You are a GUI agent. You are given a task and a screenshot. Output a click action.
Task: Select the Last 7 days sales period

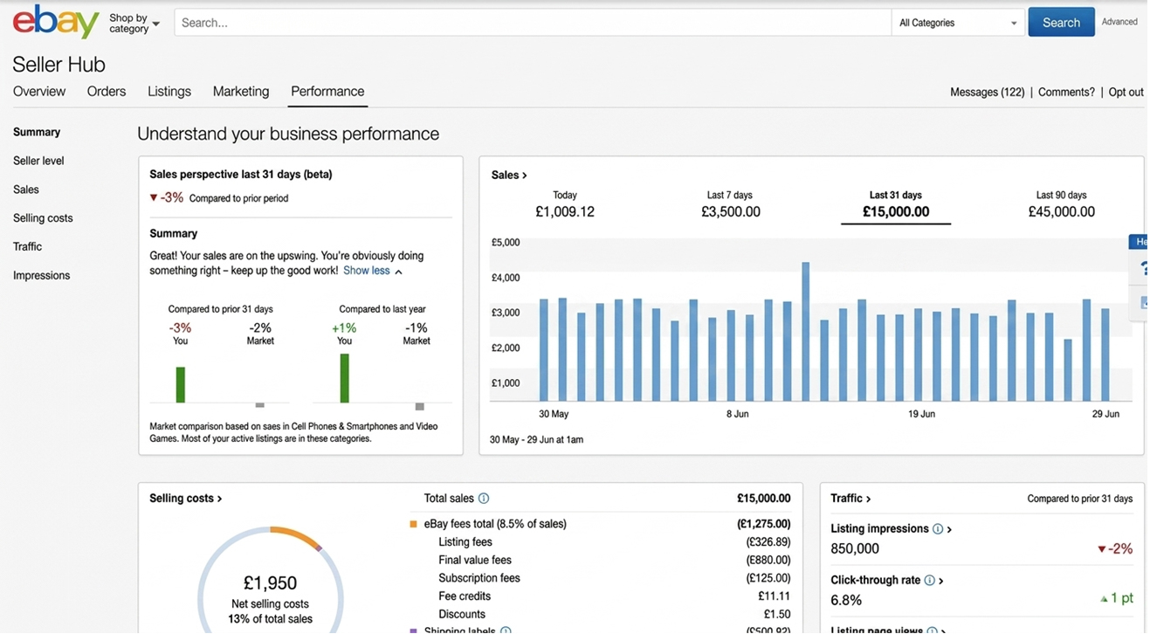[730, 204]
